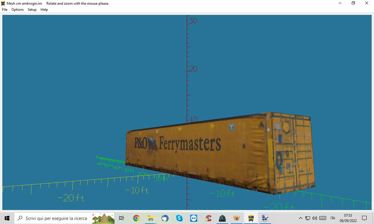The image size is (374, 224).
Task: Click the touch keyboard tray icon
Action: 323,218
